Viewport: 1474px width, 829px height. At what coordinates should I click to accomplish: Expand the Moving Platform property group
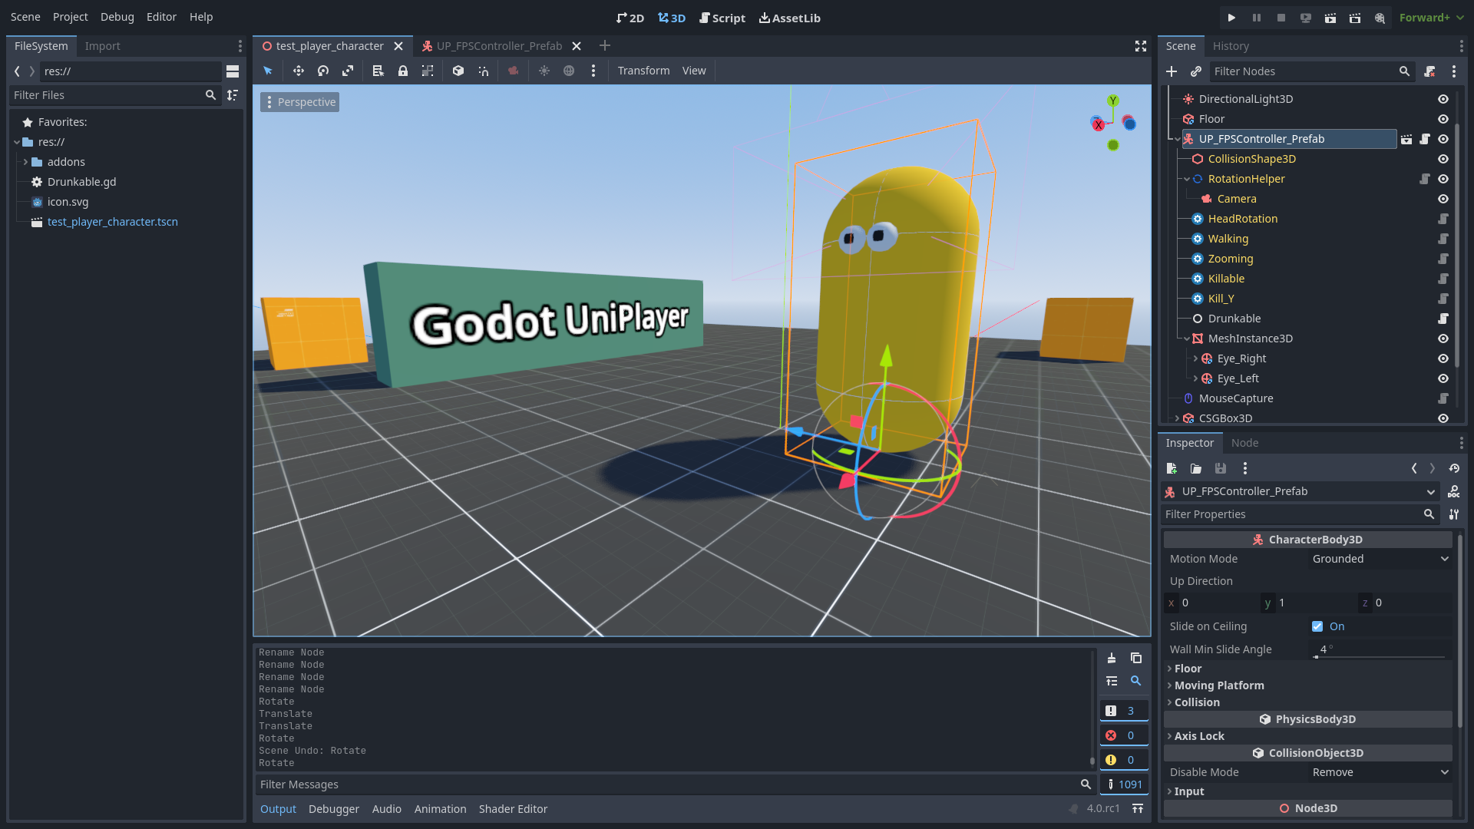[x=1308, y=685]
